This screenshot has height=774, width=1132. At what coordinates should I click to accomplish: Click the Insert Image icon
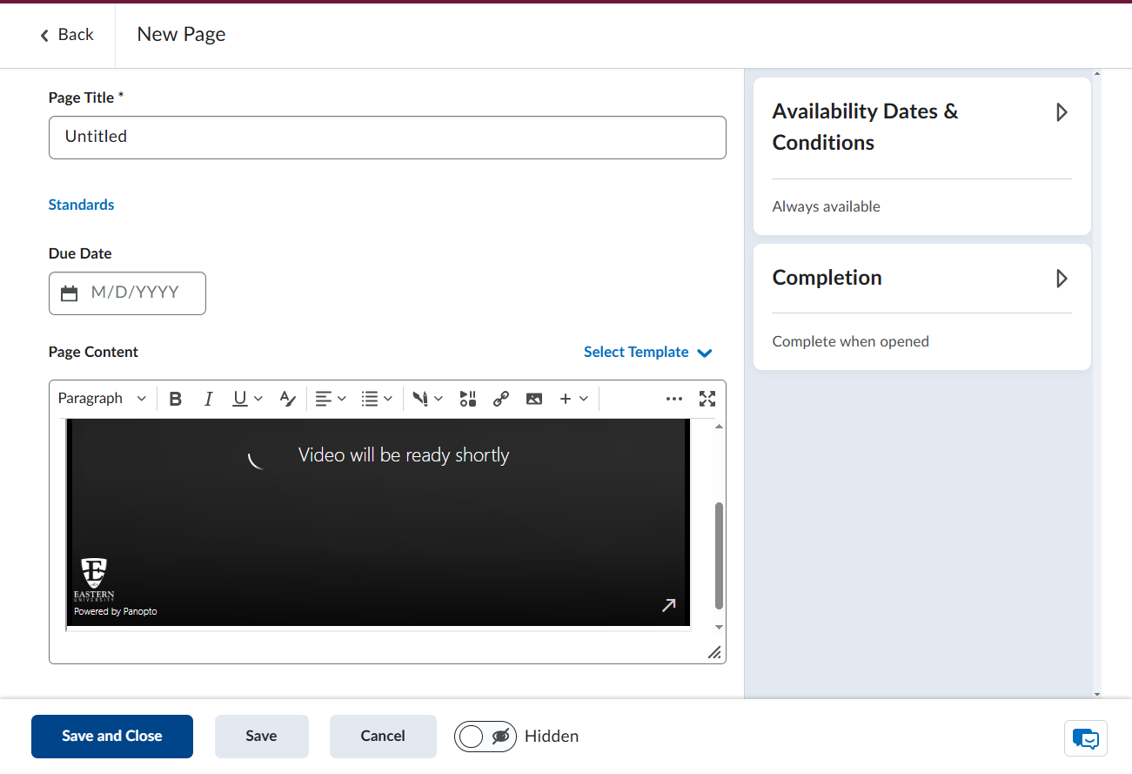point(534,399)
